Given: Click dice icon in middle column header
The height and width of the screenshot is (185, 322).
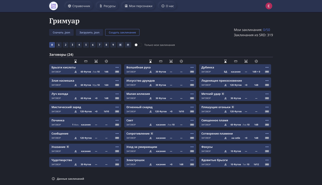Looking at the screenshot, I should point(181,61).
